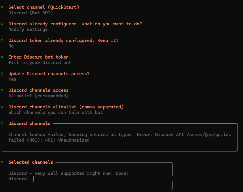
Task: Click the diamond icon for Update Discord channels access
Action: coord(3,73)
